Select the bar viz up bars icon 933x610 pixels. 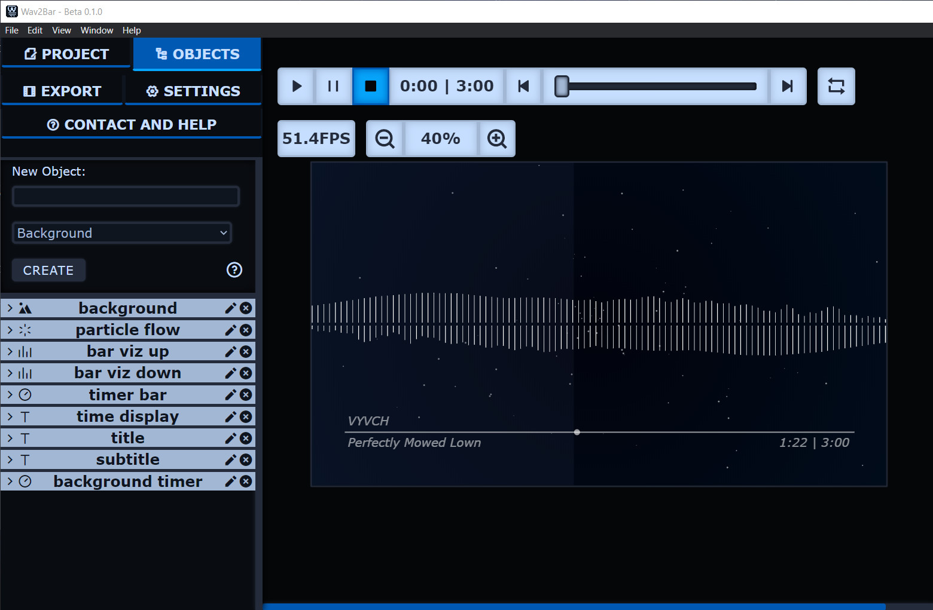[x=25, y=351]
